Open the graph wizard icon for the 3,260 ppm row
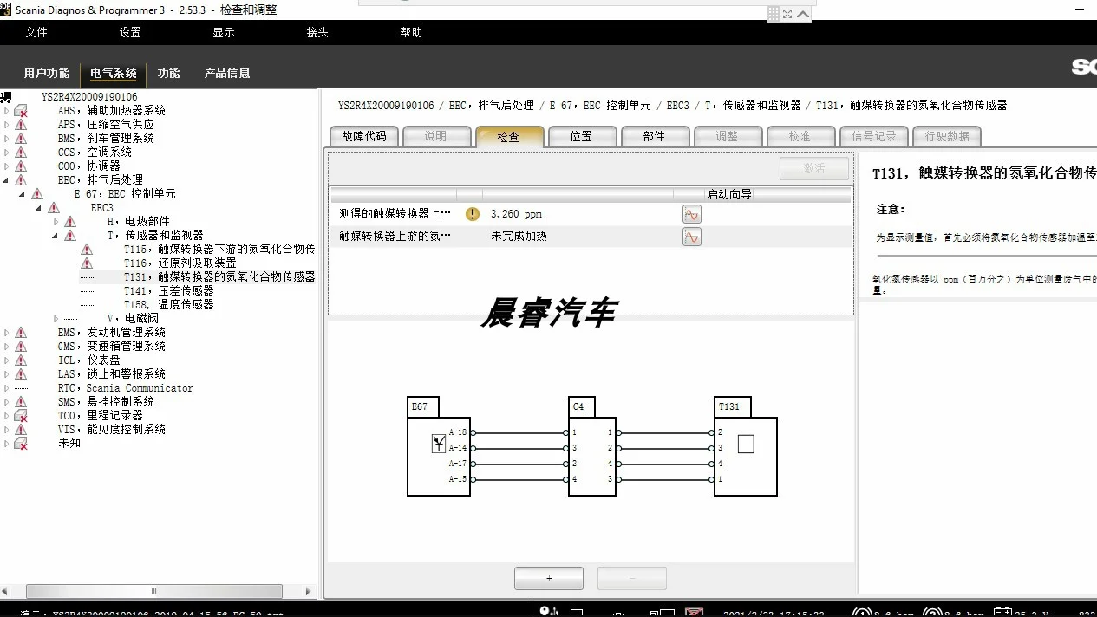1097x617 pixels. pyautogui.click(x=691, y=214)
